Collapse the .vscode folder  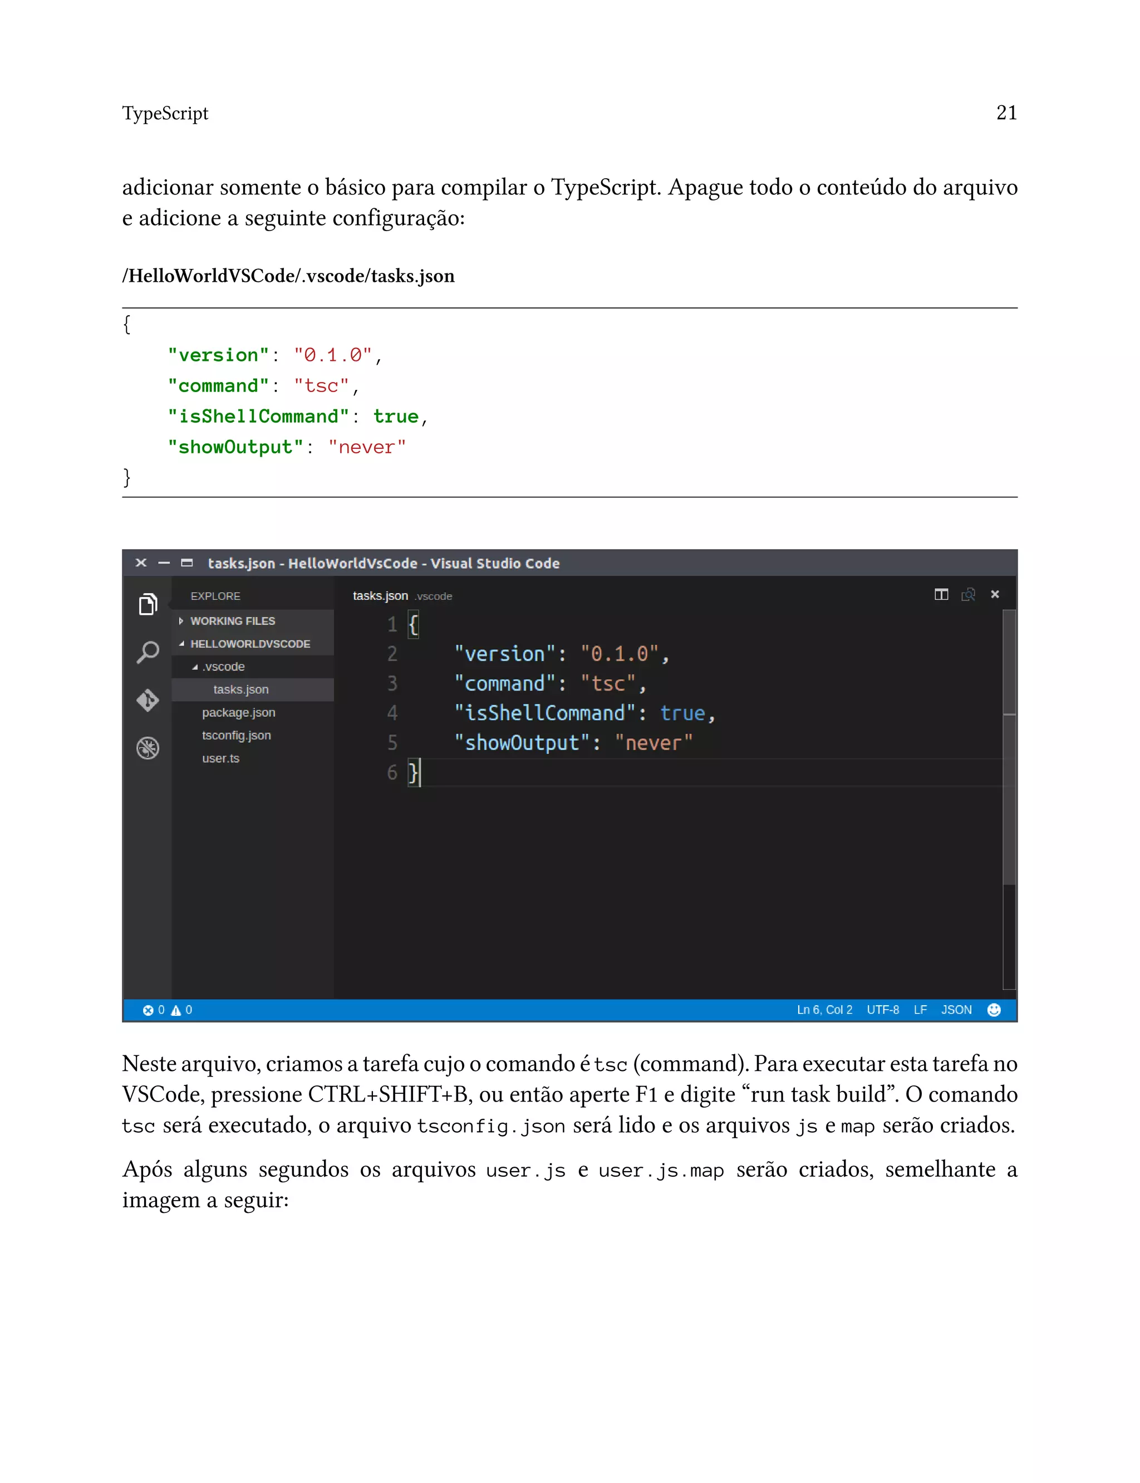tap(252, 667)
